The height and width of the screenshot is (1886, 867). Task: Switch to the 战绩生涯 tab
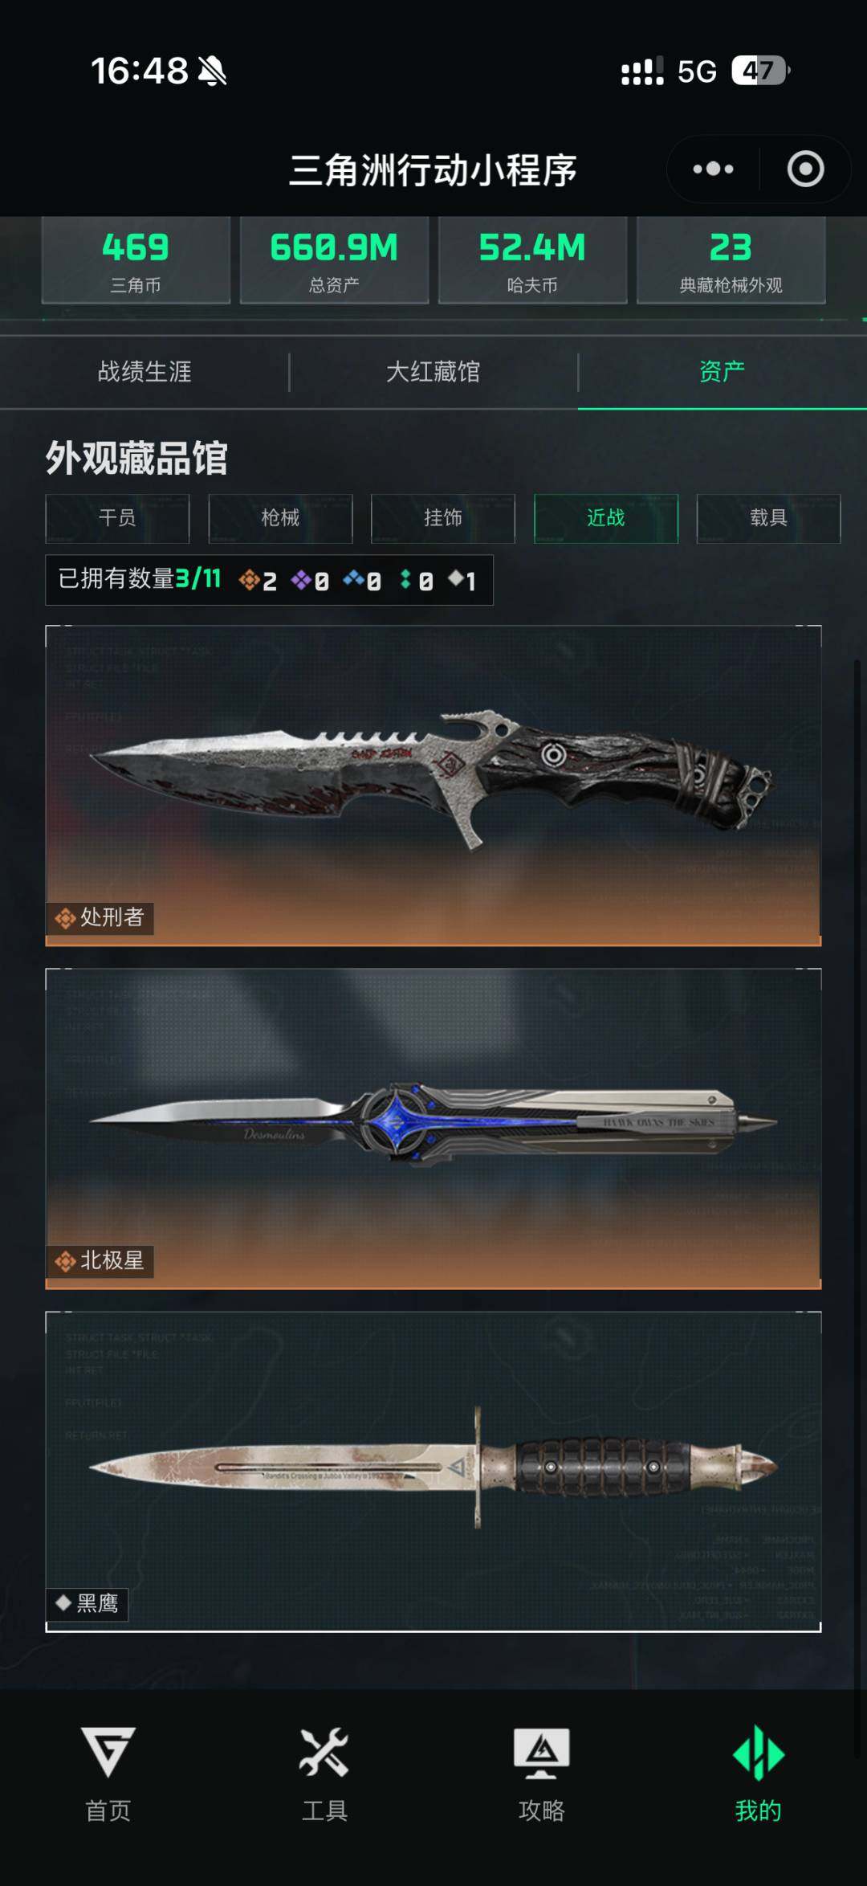(x=144, y=371)
